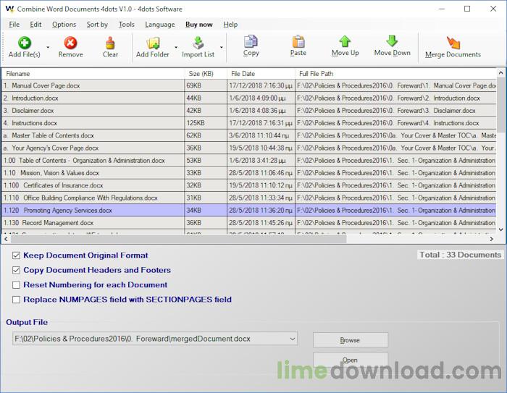Enable Replace NUMPAGES with SECTIONPAGES field
507x393 pixels.
tap(16, 300)
